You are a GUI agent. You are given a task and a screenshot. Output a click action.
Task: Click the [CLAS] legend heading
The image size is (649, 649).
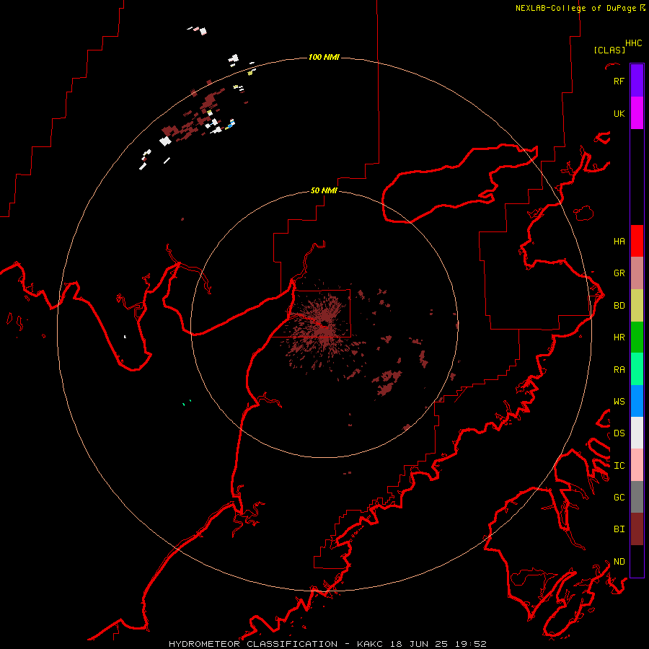pos(609,50)
